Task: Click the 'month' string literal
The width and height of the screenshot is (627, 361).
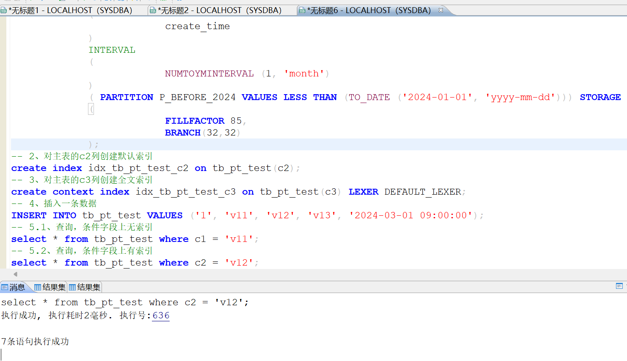Action: 304,73
